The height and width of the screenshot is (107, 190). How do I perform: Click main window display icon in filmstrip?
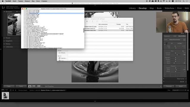pos(3,90)
